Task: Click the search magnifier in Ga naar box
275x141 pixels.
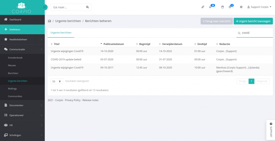Action: pyautogui.click(x=87, y=7)
